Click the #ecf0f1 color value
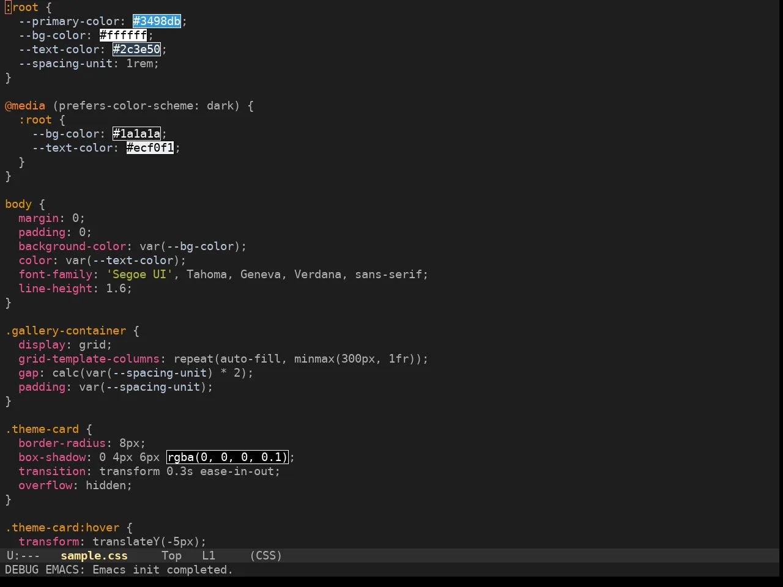The image size is (783, 587). [x=150, y=148]
